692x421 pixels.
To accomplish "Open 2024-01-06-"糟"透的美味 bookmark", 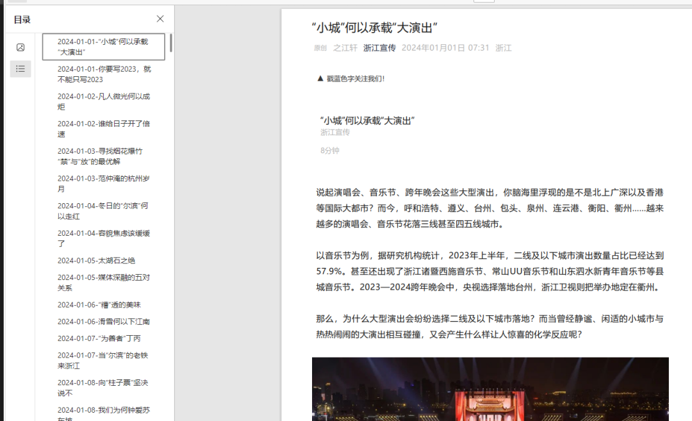I will click(x=99, y=304).
